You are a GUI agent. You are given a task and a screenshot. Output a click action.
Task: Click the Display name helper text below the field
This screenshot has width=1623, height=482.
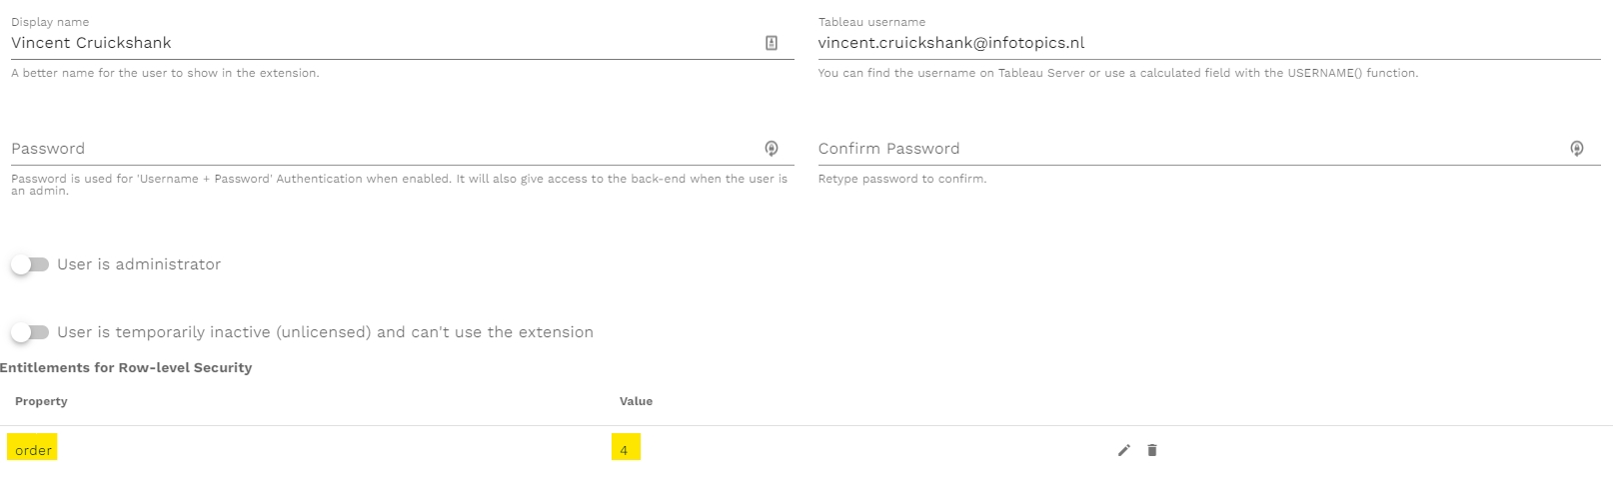point(165,73)
